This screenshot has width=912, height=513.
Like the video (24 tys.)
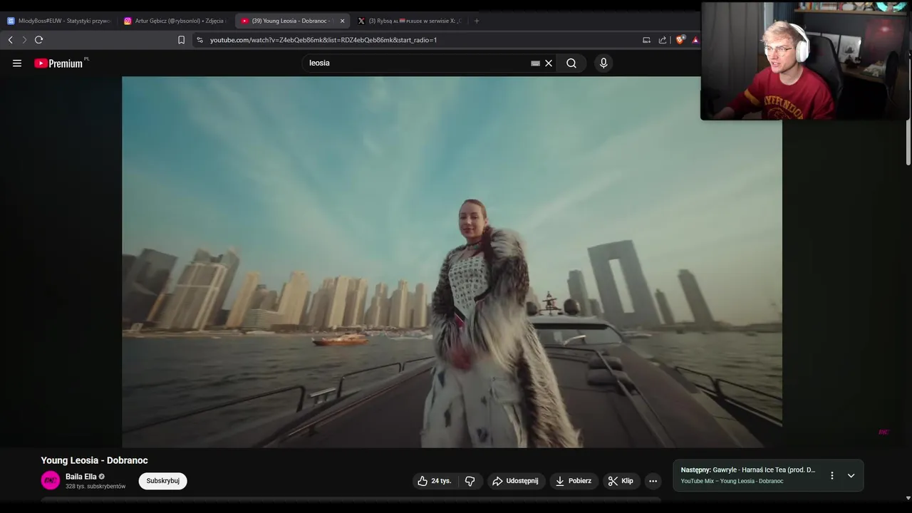click(435, 481)
